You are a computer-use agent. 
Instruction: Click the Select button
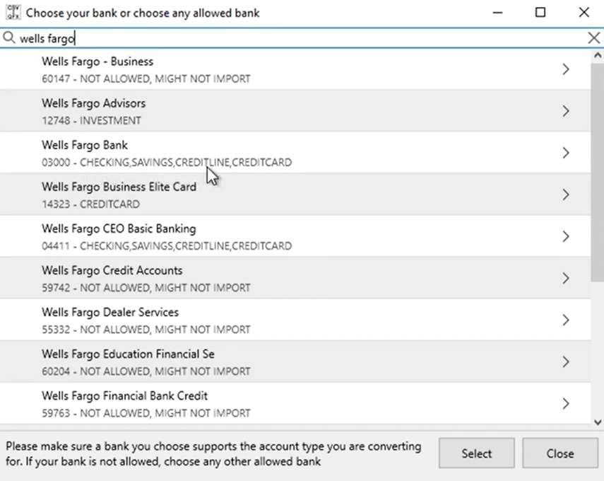click(477, 453)
